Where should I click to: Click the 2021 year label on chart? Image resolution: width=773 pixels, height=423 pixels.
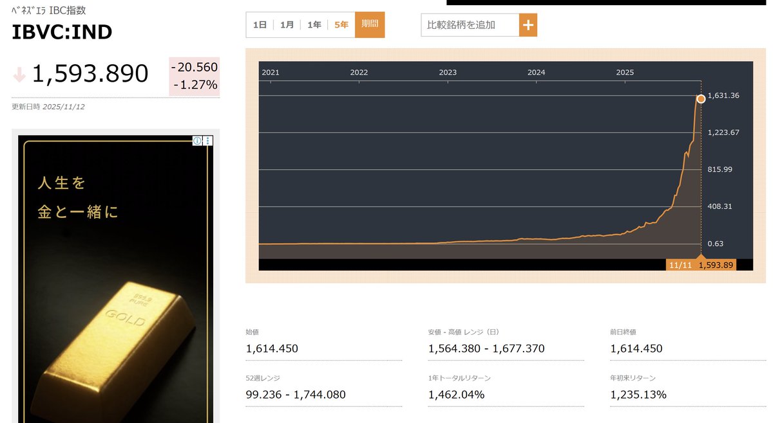(271, 73)
